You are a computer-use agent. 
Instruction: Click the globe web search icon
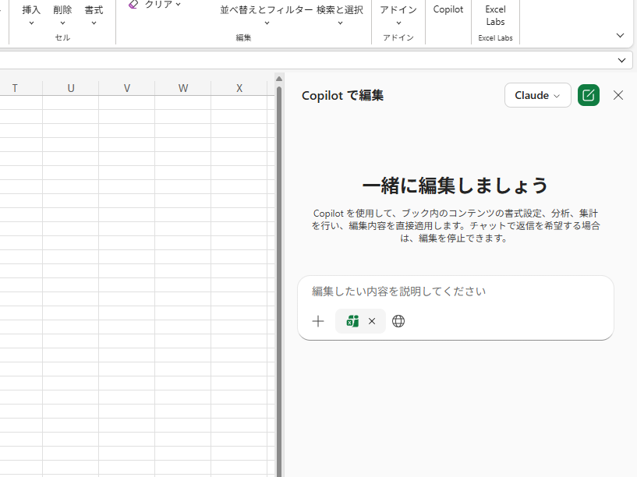click(398, 321)
